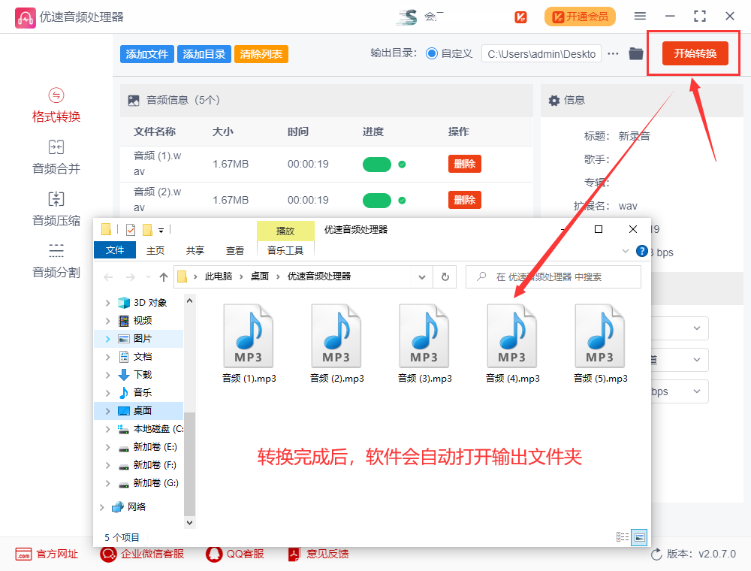The width and height of the screenshot is (751, 571).
Task: Select 音频 (1).mp3 file
Action: [x=249, y=344]
